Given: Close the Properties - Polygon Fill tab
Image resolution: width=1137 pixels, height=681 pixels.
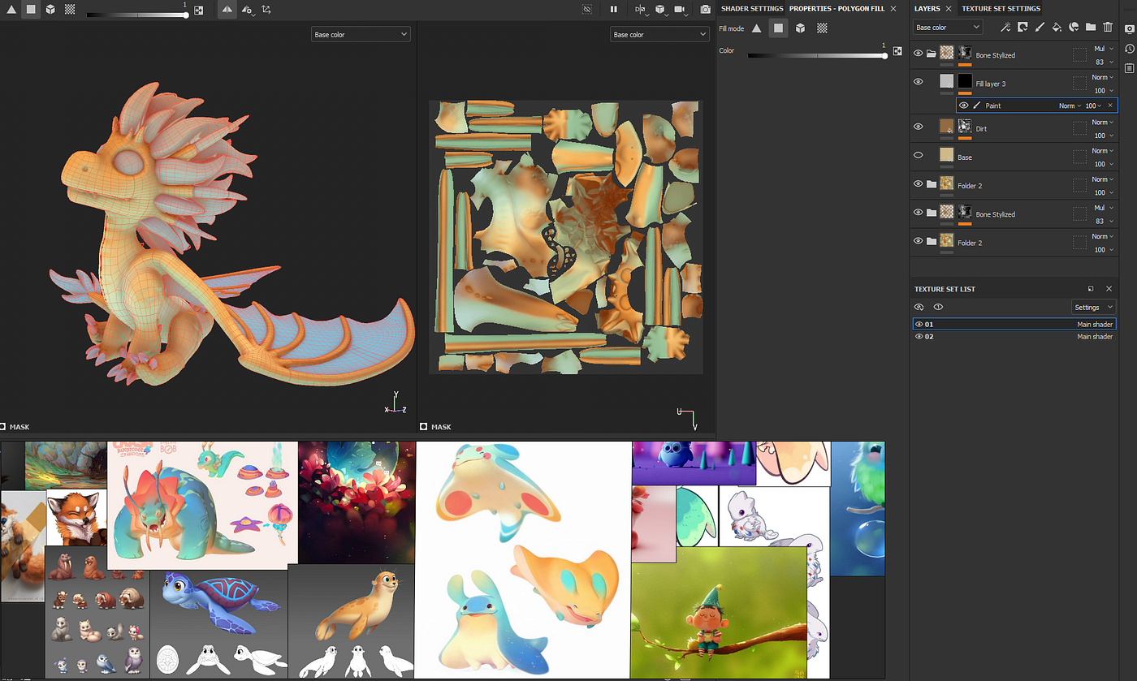Looking at the screenshot, I should [x=893, y=8].
